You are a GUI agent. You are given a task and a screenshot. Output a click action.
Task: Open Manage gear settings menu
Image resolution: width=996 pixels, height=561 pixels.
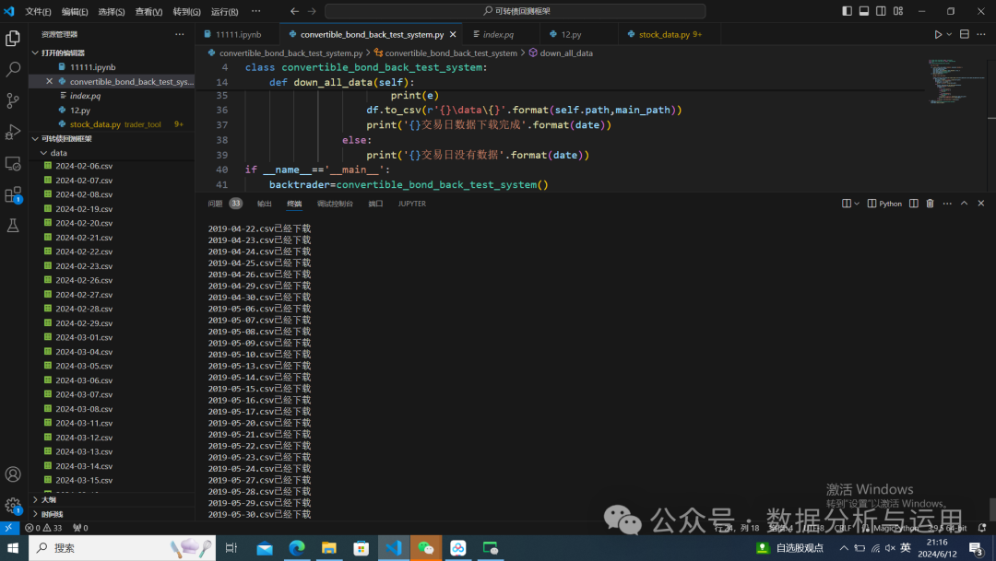click(13, 505)
